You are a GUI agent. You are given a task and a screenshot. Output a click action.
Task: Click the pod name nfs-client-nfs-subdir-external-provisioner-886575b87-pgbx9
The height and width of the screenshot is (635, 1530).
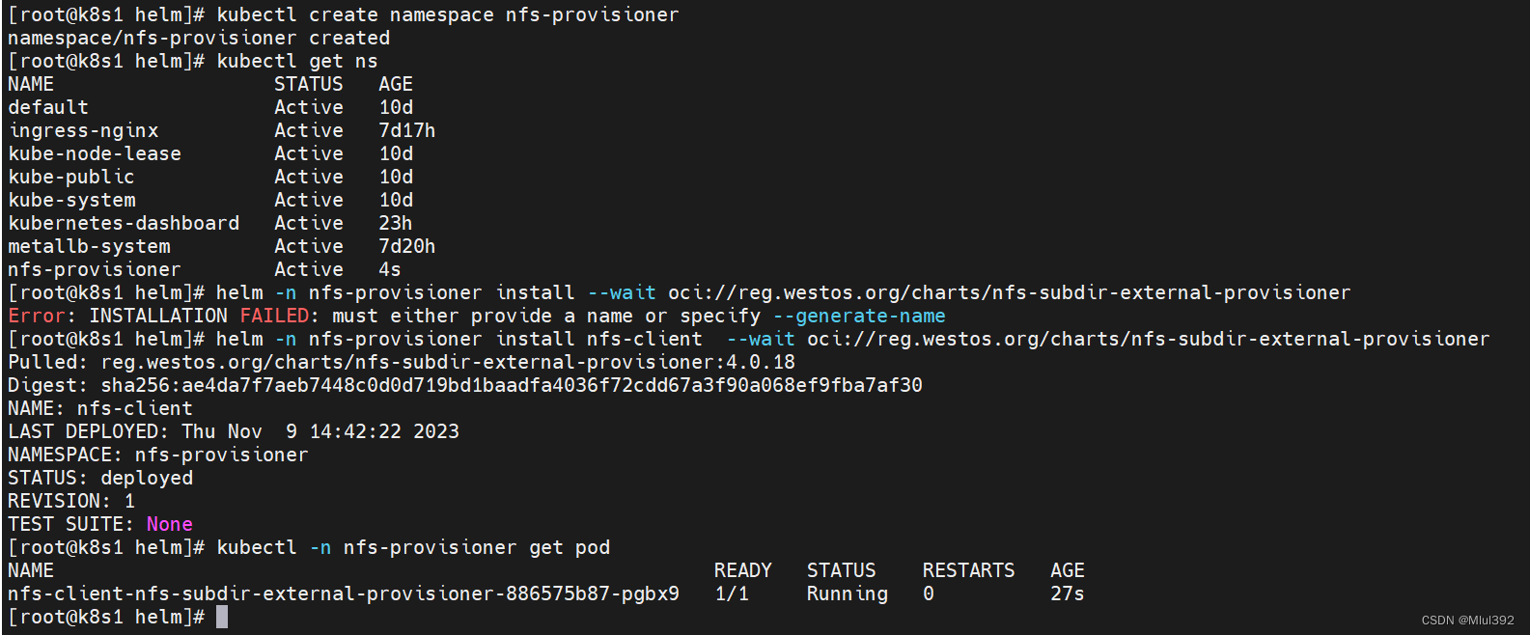click(x=343, y=594)
